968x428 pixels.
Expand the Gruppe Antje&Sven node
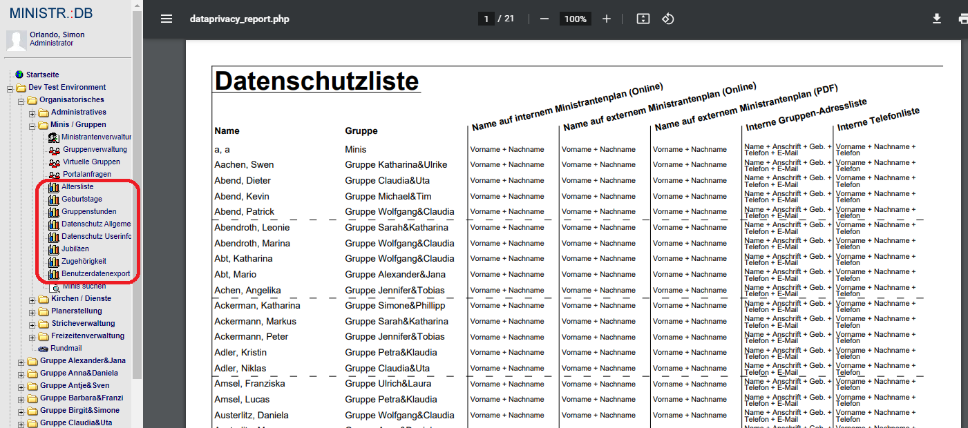[21, 387]
